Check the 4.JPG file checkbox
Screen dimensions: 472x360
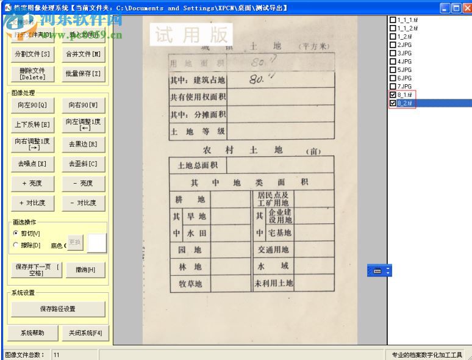(x=393, y=62)
